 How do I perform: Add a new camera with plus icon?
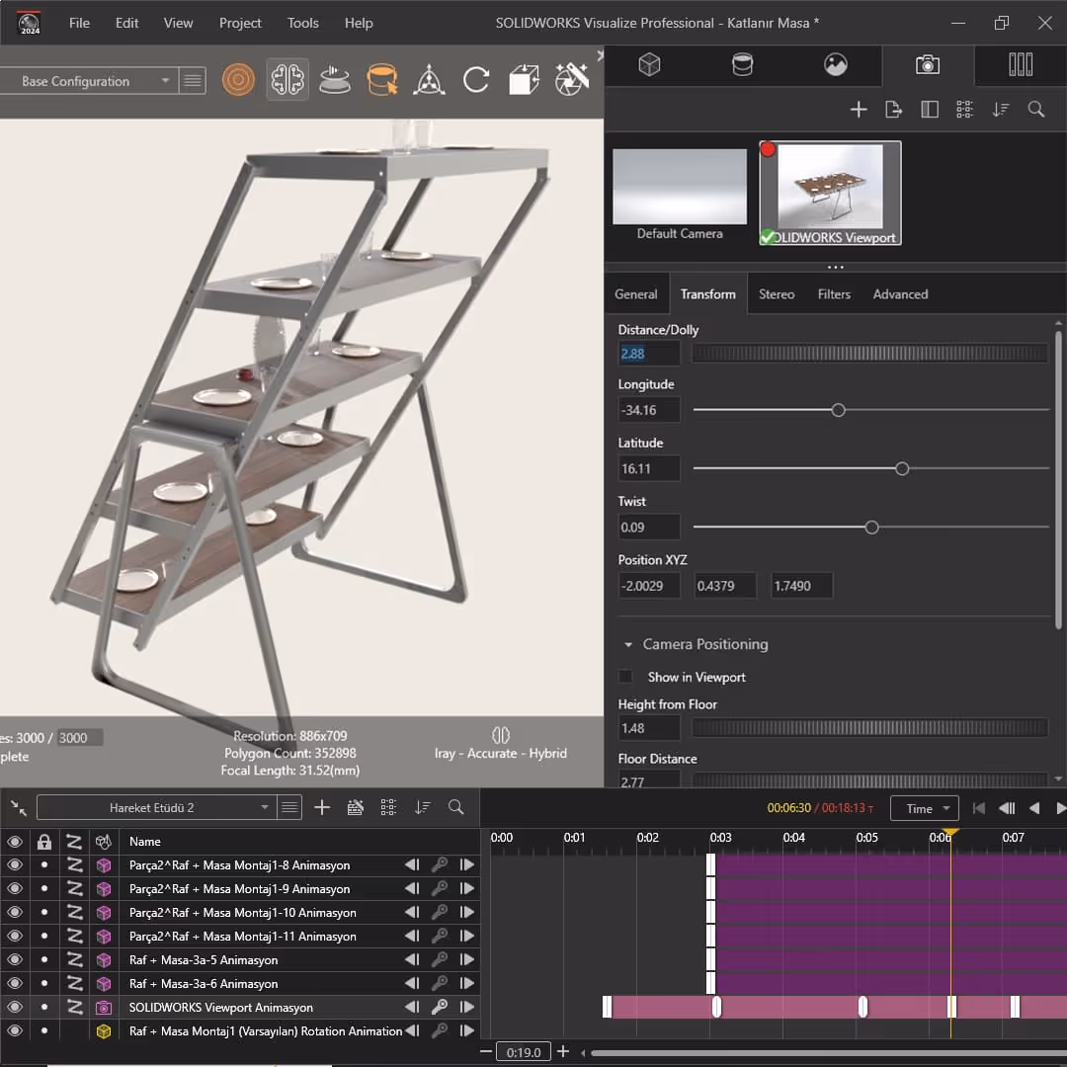pyautogui.click(x=859, y=110)
